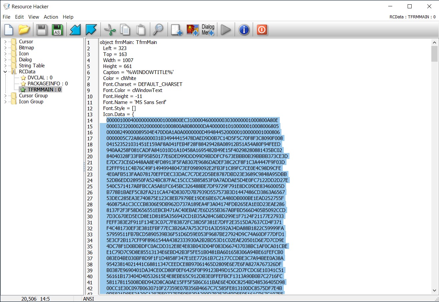Add a new image resource with the flower icon
The width and height of the screenshot is (439, 302).
pyautogui.click(x=193, y=30)
